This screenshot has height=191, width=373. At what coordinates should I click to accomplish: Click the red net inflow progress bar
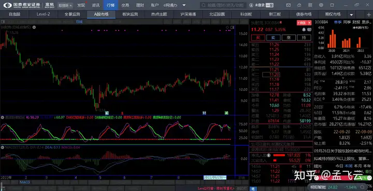coord(279,155)
